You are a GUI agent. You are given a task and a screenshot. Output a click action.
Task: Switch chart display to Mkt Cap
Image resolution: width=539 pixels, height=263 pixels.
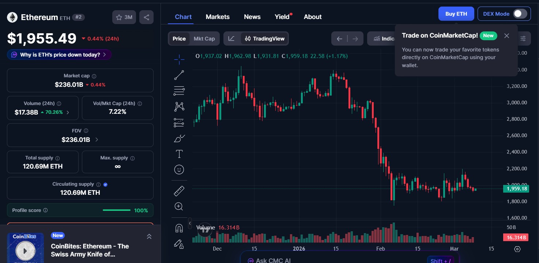(x=204, y=38)
